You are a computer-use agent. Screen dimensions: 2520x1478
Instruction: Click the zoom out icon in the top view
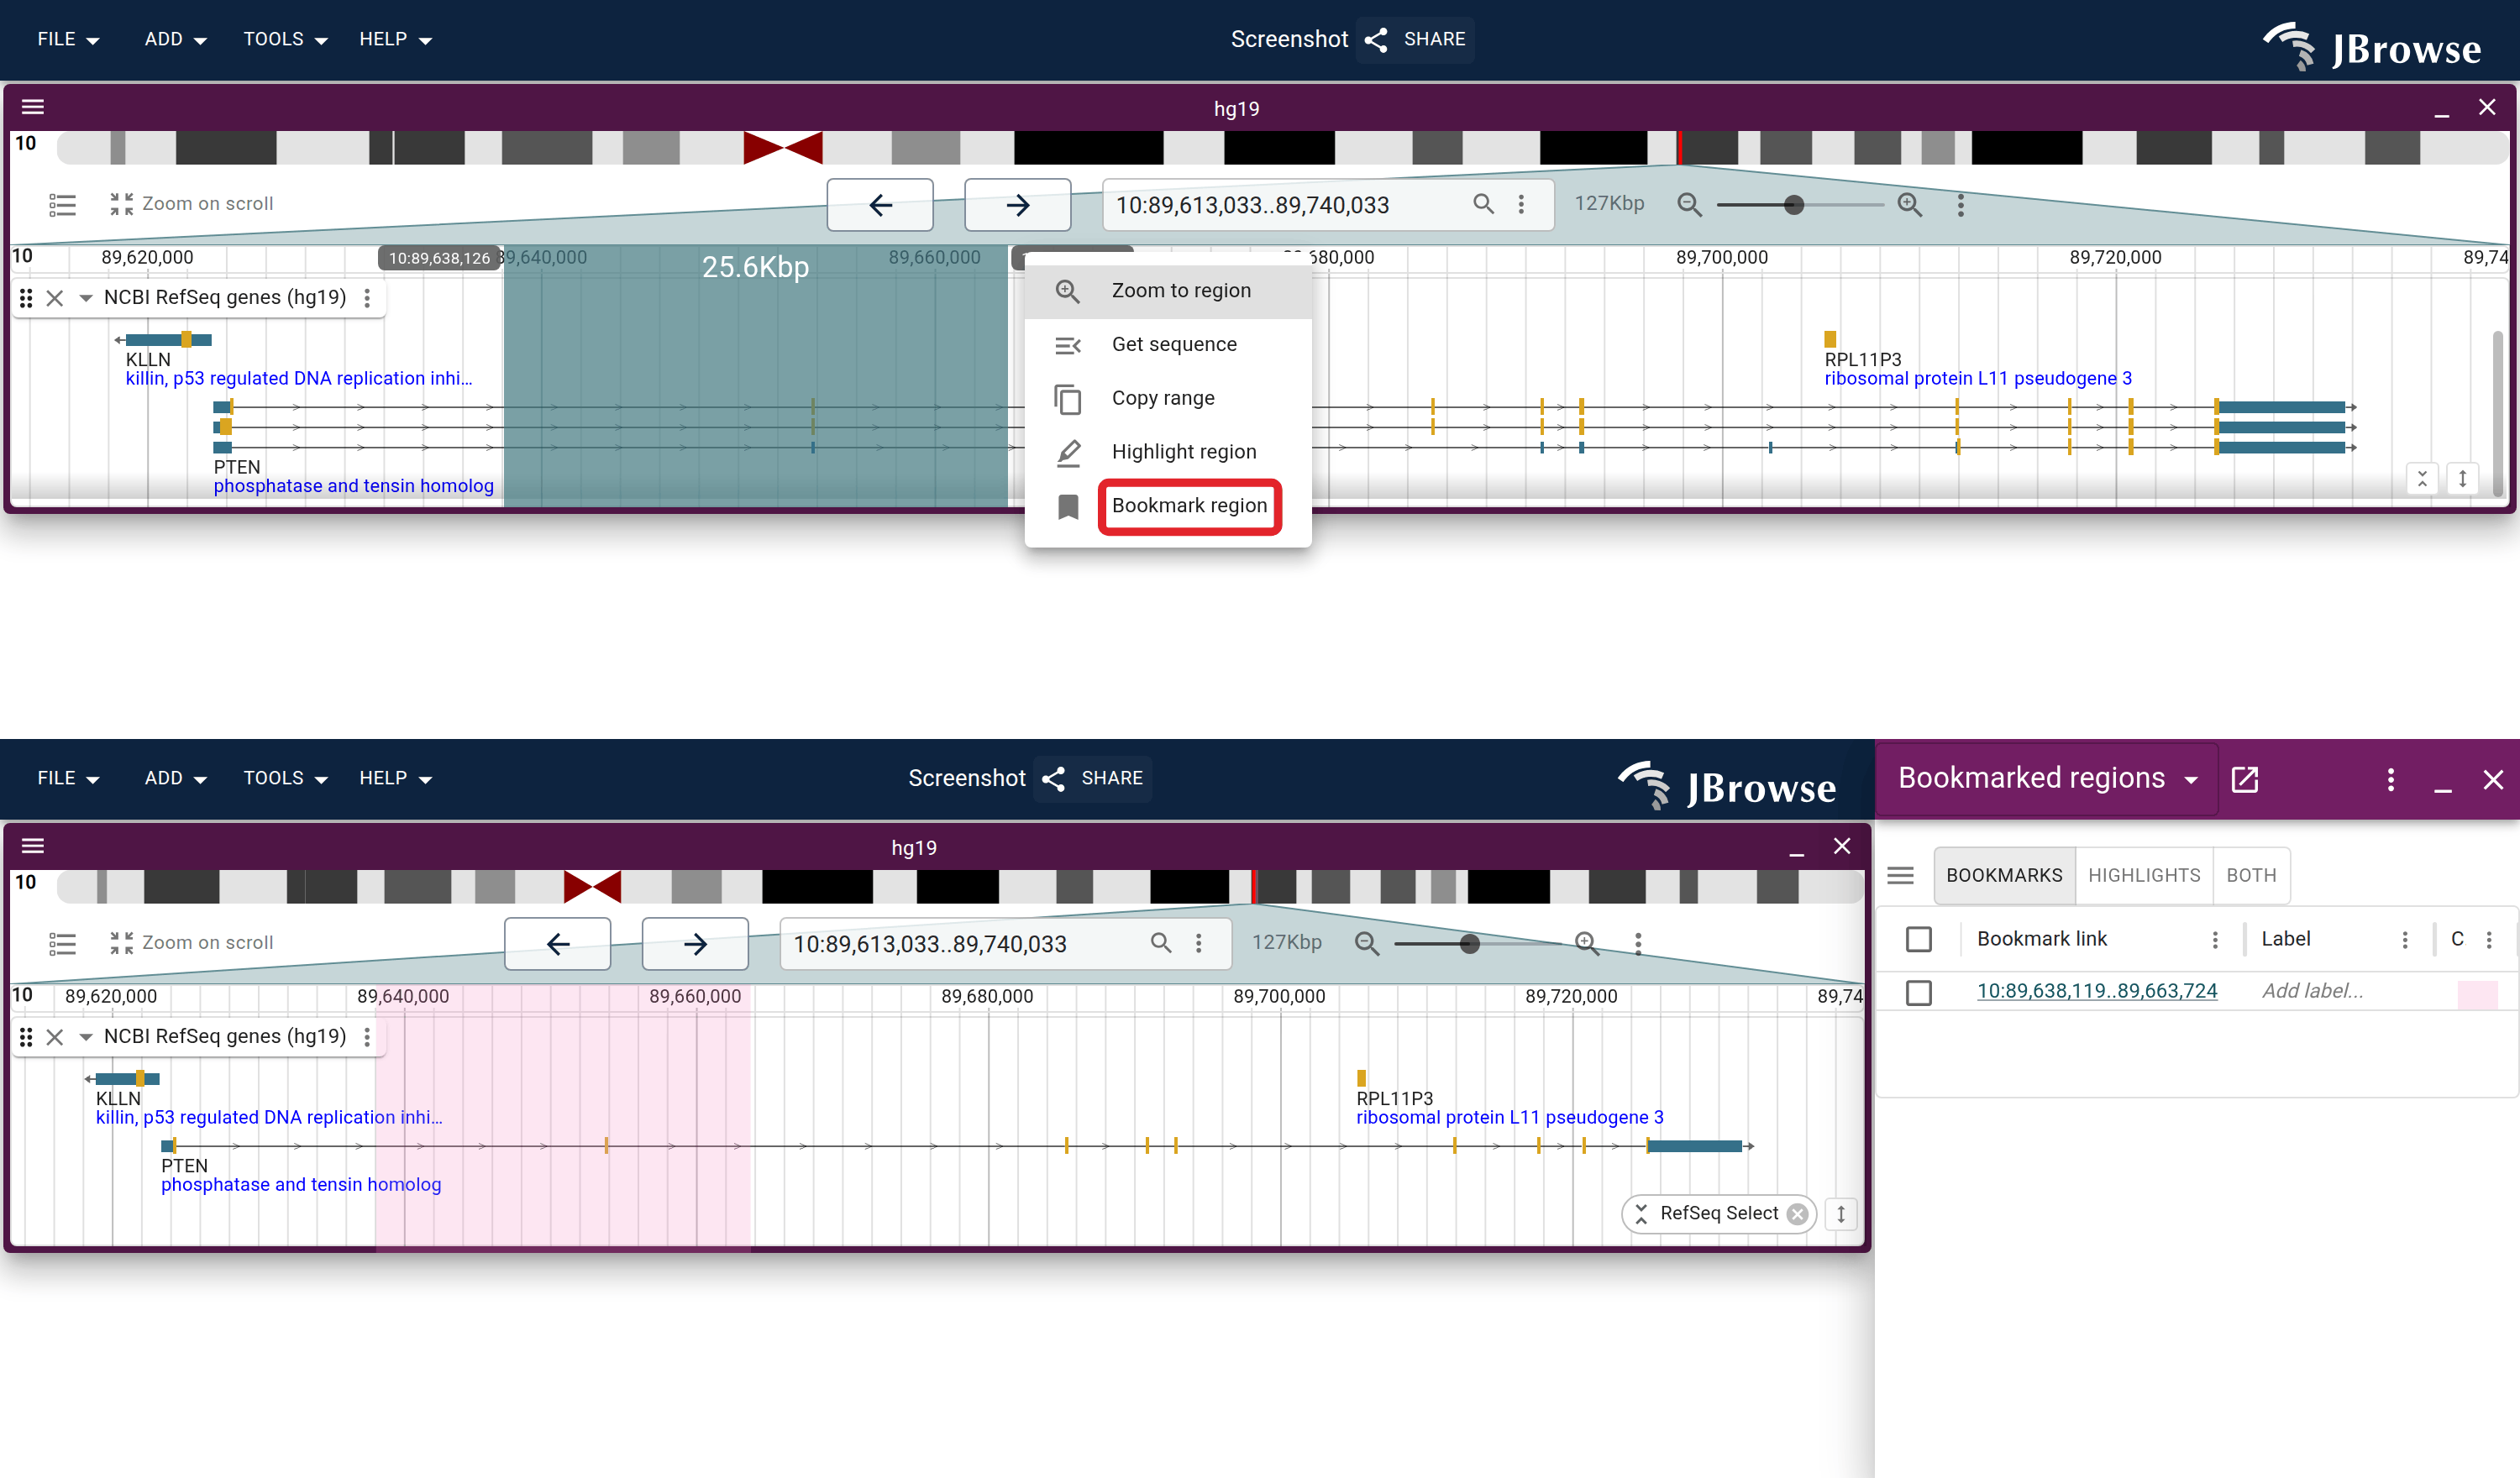click(x=1689, y=205)
